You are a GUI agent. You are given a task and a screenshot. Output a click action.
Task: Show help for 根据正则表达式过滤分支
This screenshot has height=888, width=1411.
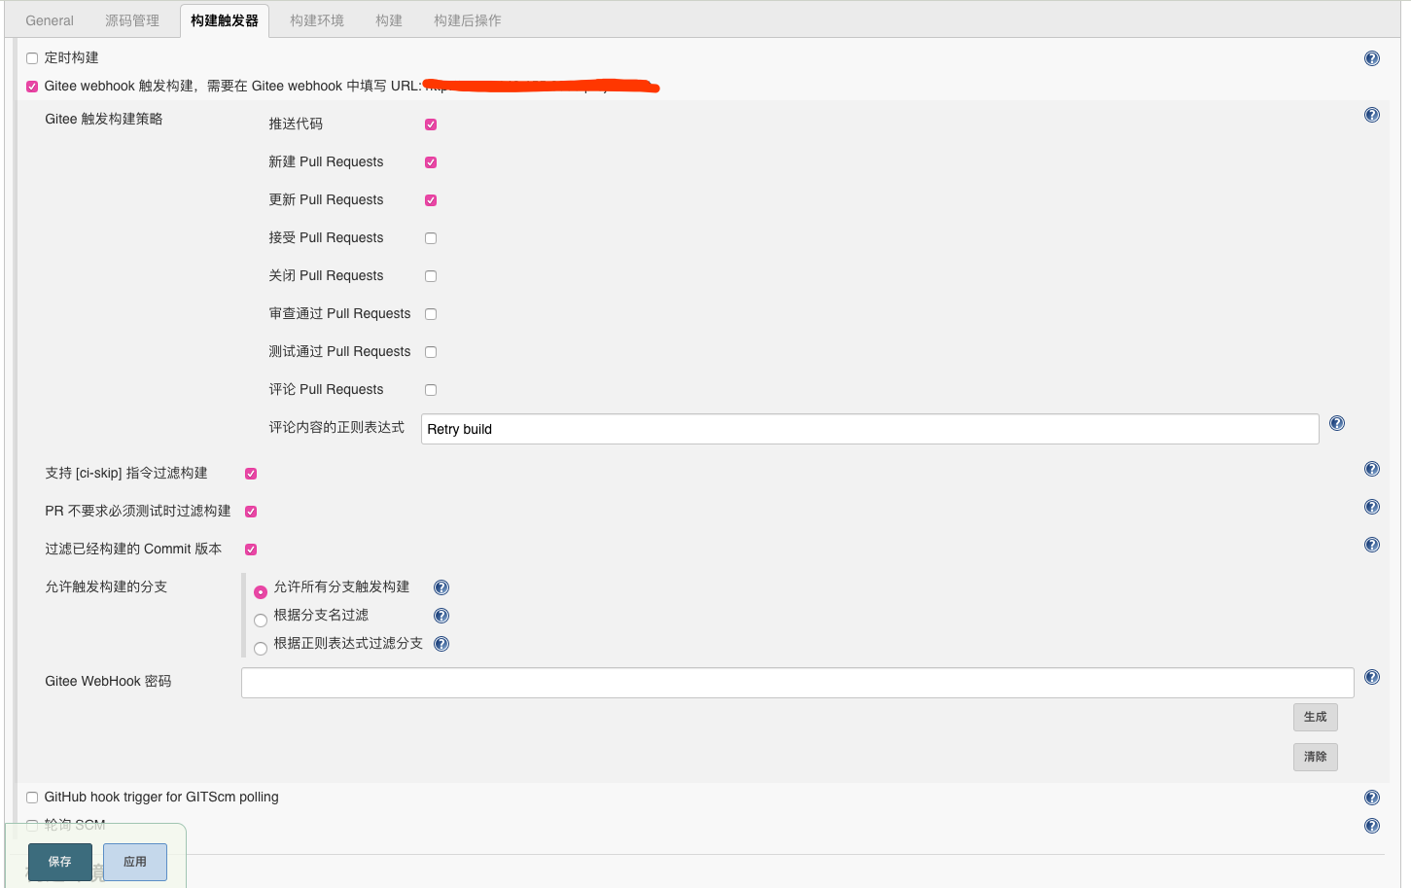point(441,644)
